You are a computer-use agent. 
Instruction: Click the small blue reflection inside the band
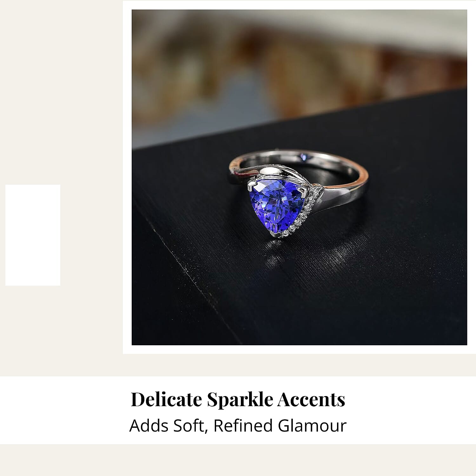point(304,156)
